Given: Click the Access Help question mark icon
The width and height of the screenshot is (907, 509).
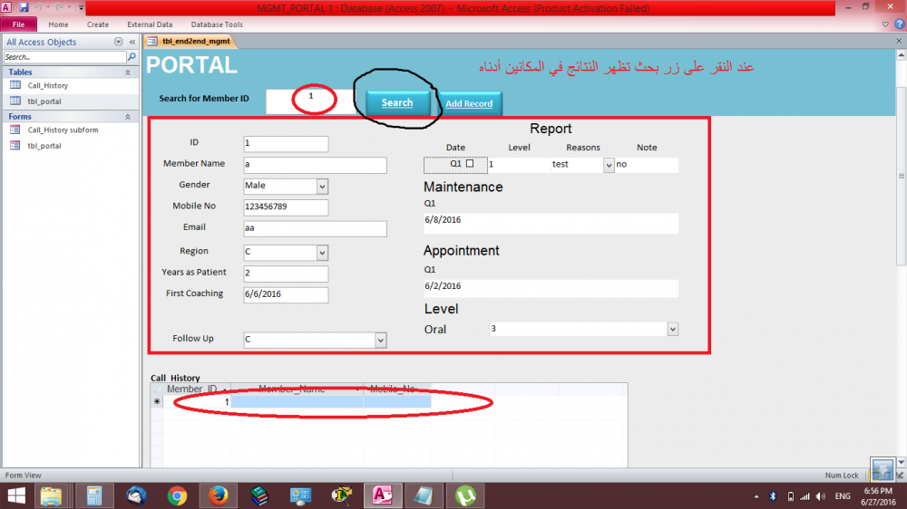Looking at the screenshot, I should click(900, 24).
